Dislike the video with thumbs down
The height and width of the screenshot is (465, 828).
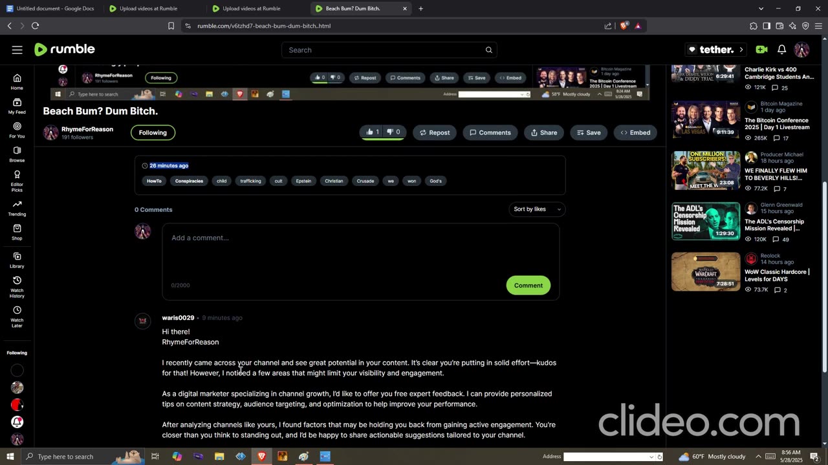click(393, 132)
